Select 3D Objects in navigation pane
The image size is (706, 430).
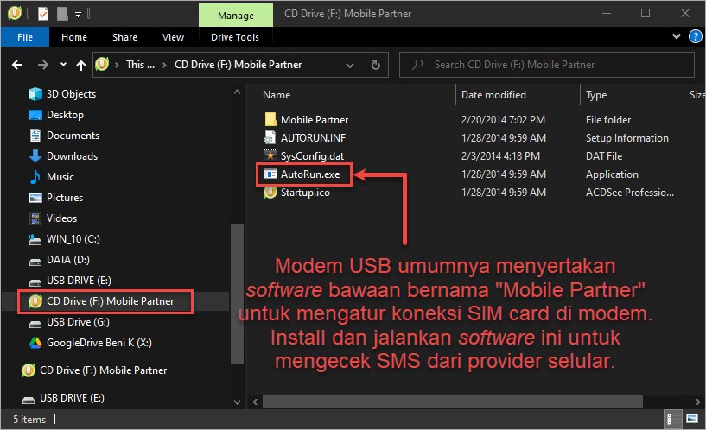[x=71, y=94]
